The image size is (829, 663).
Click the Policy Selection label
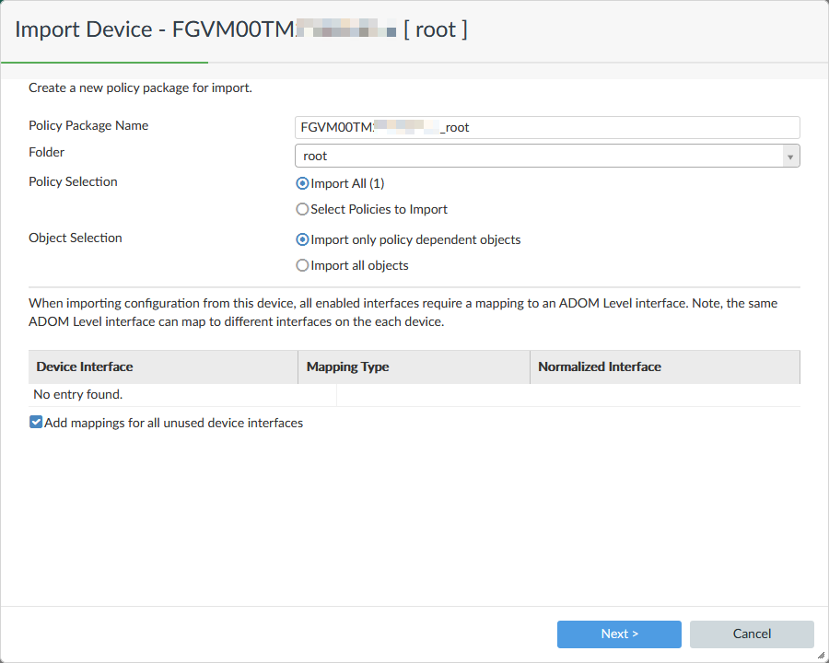click(73, 181)
